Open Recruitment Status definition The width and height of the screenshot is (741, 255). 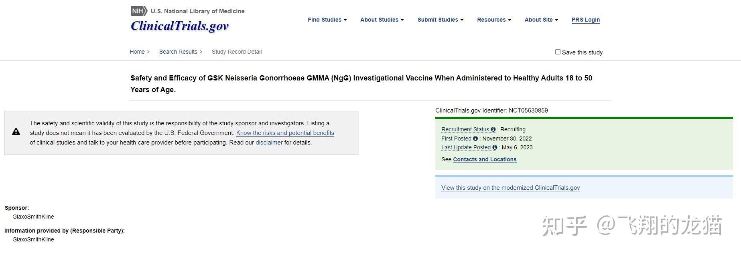(x=466, y=129)
